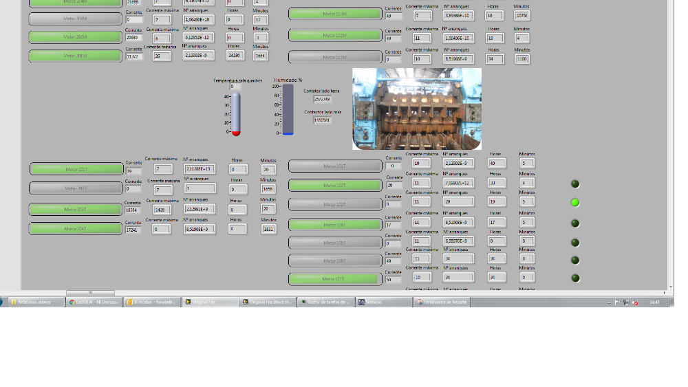Toggle the Motor 202T button
The width and height of the screenshot is (688, 387).
tap(76, 188)
